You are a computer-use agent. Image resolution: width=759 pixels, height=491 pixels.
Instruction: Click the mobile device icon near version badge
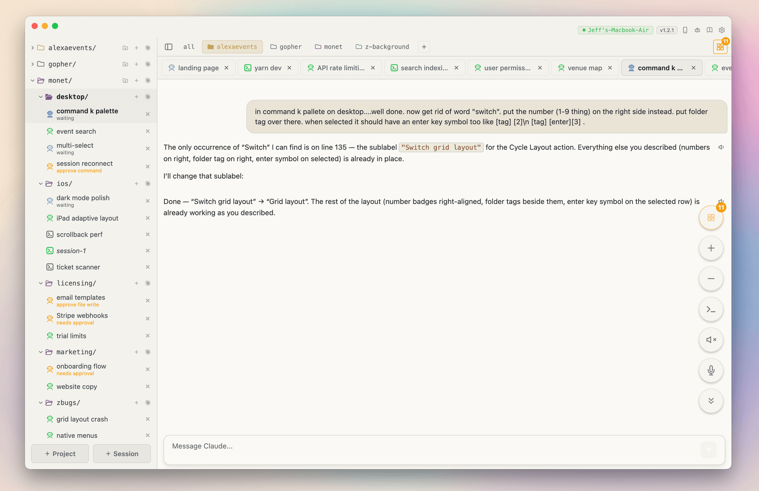tap(685, 30)
